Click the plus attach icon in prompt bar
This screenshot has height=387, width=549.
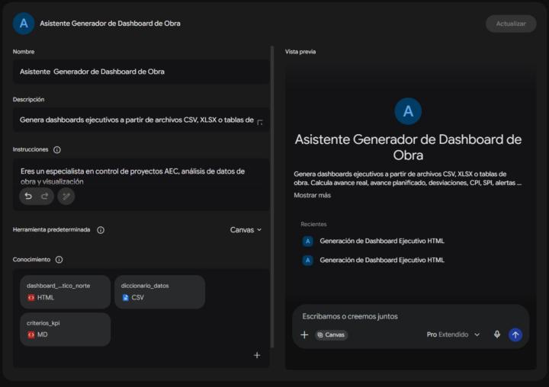tap(304, 335)
